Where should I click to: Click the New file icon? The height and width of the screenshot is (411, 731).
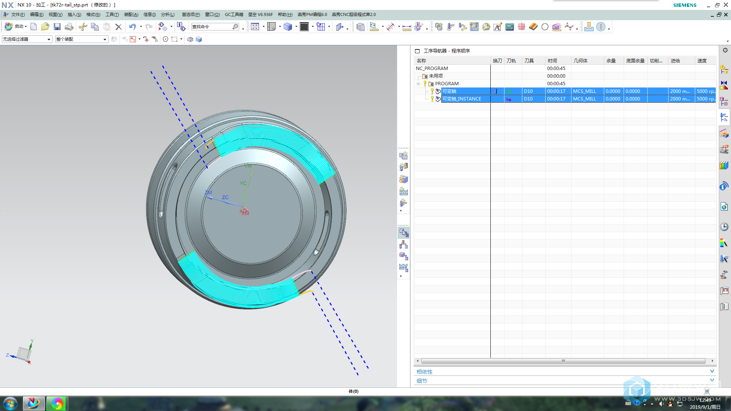tap(34, 27)
